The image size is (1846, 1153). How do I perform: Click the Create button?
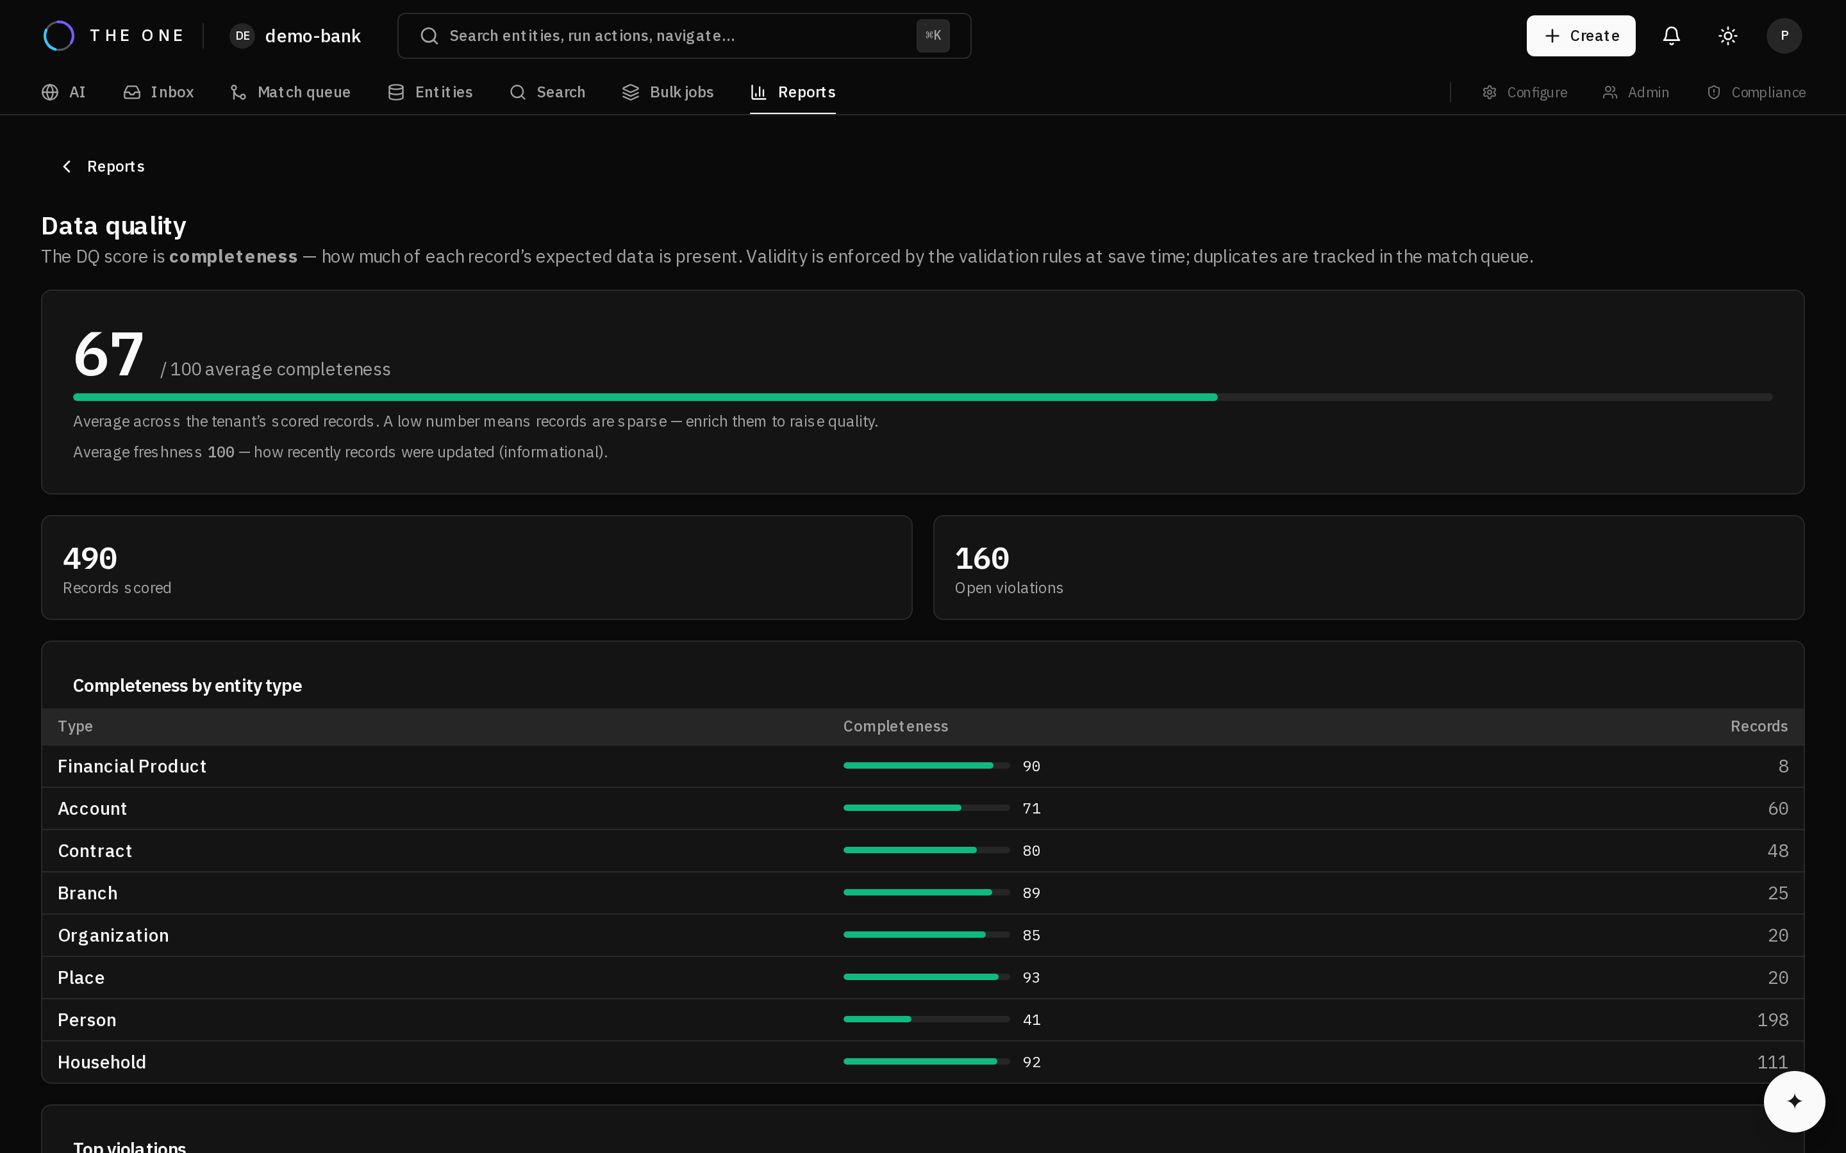(1581, 36)
